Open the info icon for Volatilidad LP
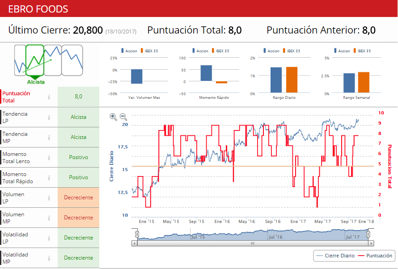 [49, 238]
